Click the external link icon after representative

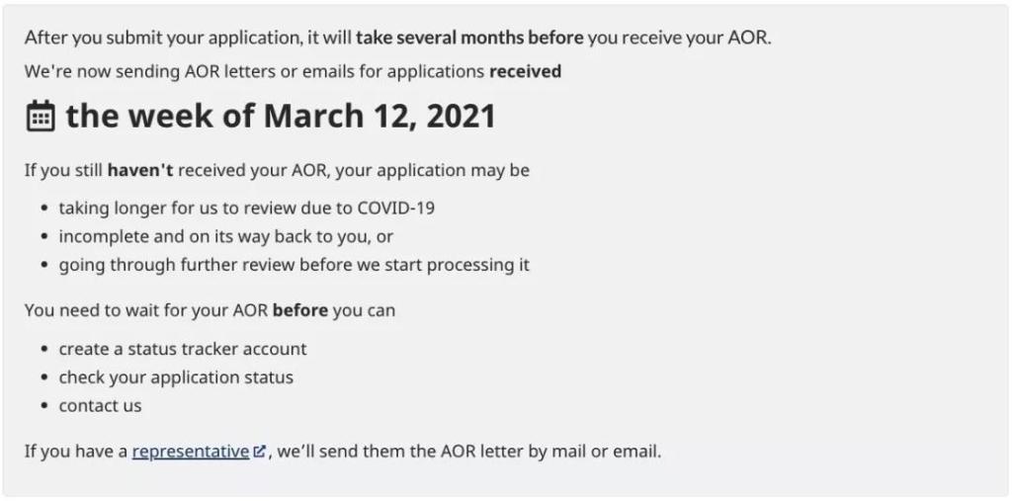tap(259, 453)
